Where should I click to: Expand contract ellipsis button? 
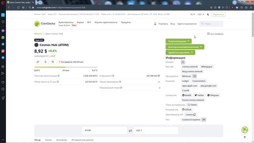(x=183, y=62)
